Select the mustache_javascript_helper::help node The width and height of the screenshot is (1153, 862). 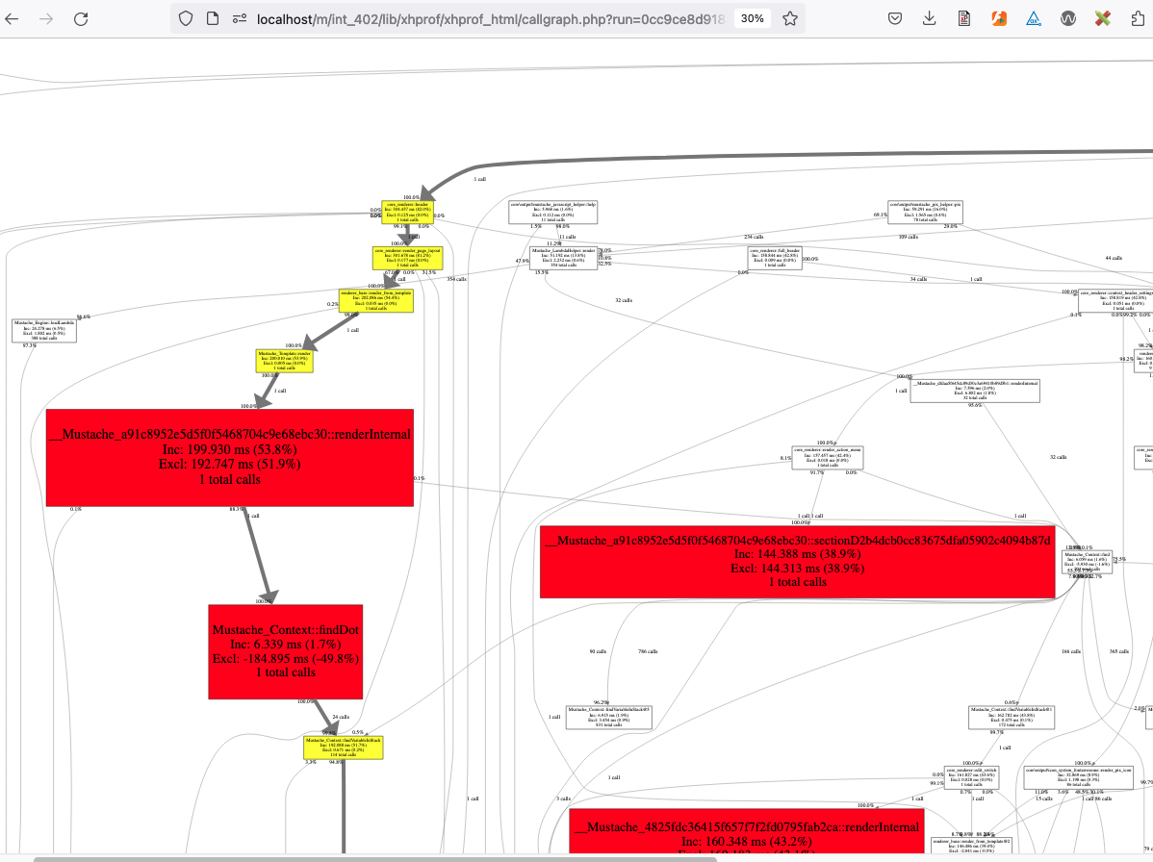(x=553, y=213)
